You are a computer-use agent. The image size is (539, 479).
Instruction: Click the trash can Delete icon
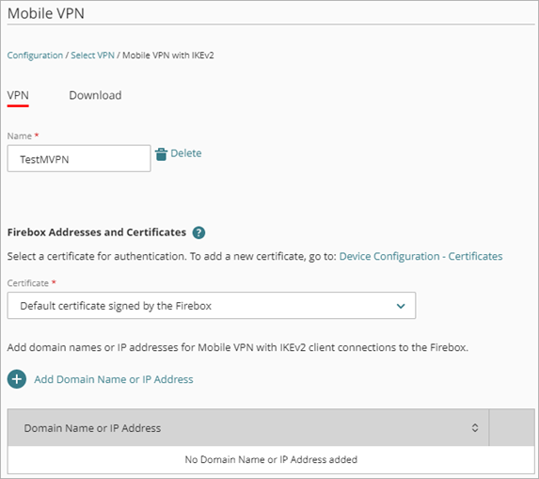tap(161, 154)
